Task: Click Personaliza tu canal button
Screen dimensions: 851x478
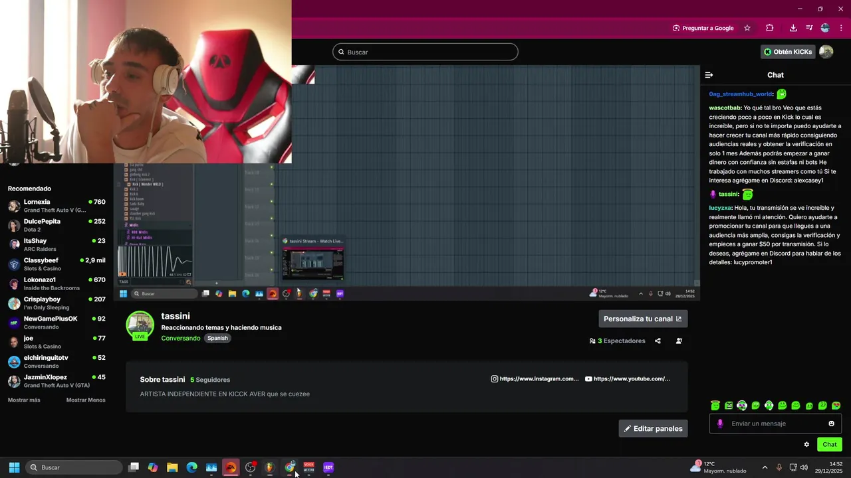Action: [643, 319]
